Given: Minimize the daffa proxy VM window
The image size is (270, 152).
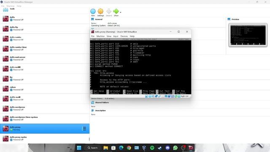Looking at the screenshot, I should (x=170, y=32).
